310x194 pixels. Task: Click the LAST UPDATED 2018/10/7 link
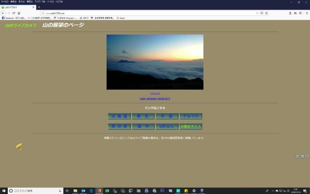click(x=155, y=98)
